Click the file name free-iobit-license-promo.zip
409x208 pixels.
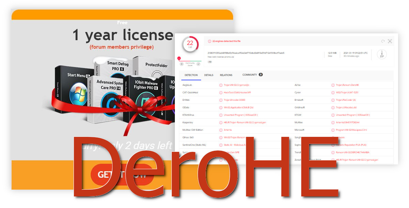tap(221, 57)
